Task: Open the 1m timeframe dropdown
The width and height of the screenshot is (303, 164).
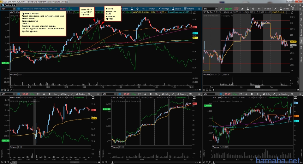Action: (144, 9)
